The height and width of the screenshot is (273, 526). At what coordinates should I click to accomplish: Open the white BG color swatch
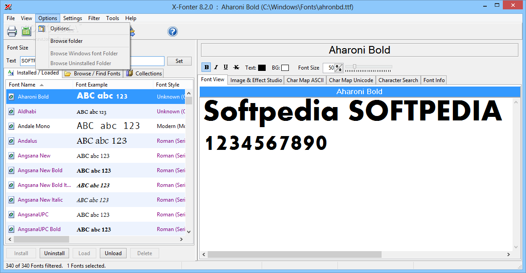click(285, 68)
